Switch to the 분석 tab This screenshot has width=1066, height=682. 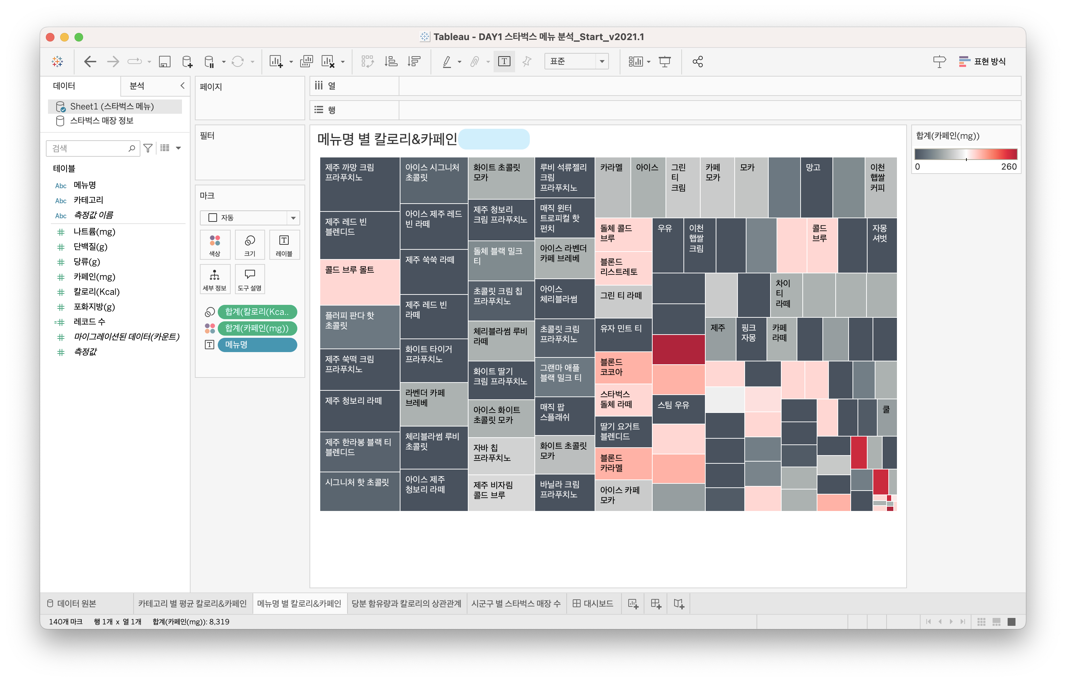137,86
